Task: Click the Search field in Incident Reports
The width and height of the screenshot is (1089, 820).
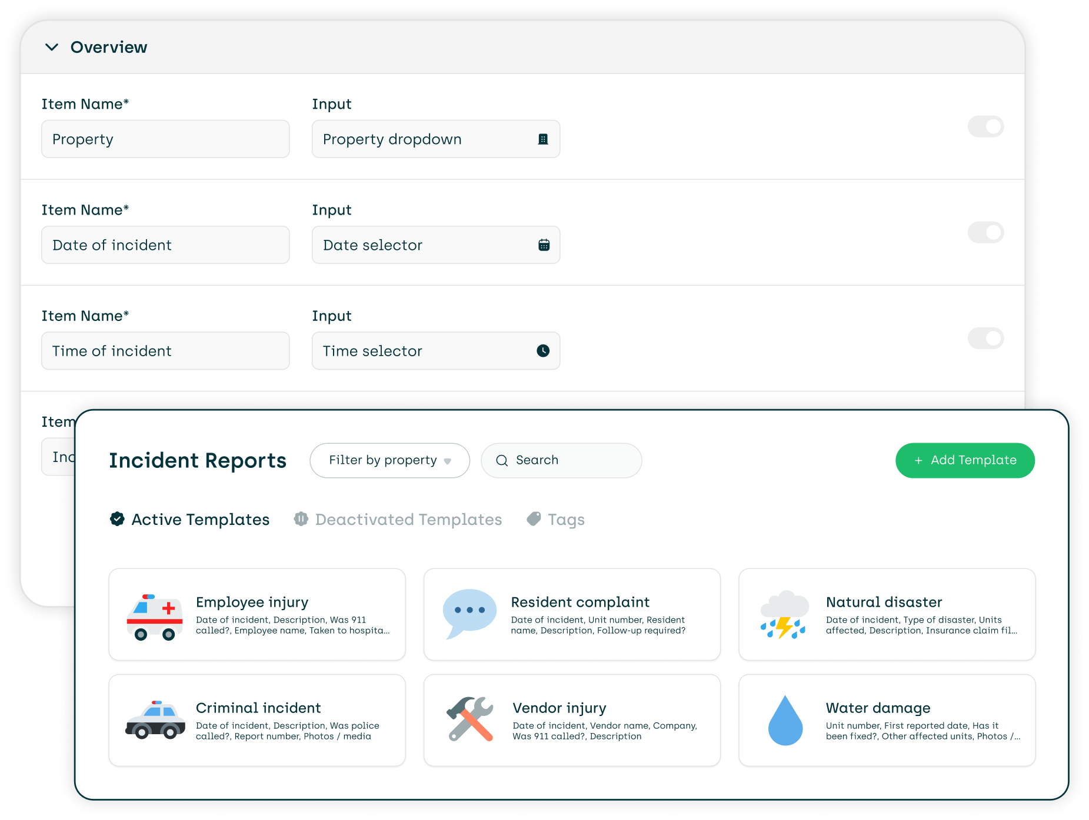Action: pyautogui.click(x=561, y=460)
